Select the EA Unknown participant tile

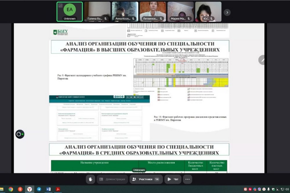[70, 12]
